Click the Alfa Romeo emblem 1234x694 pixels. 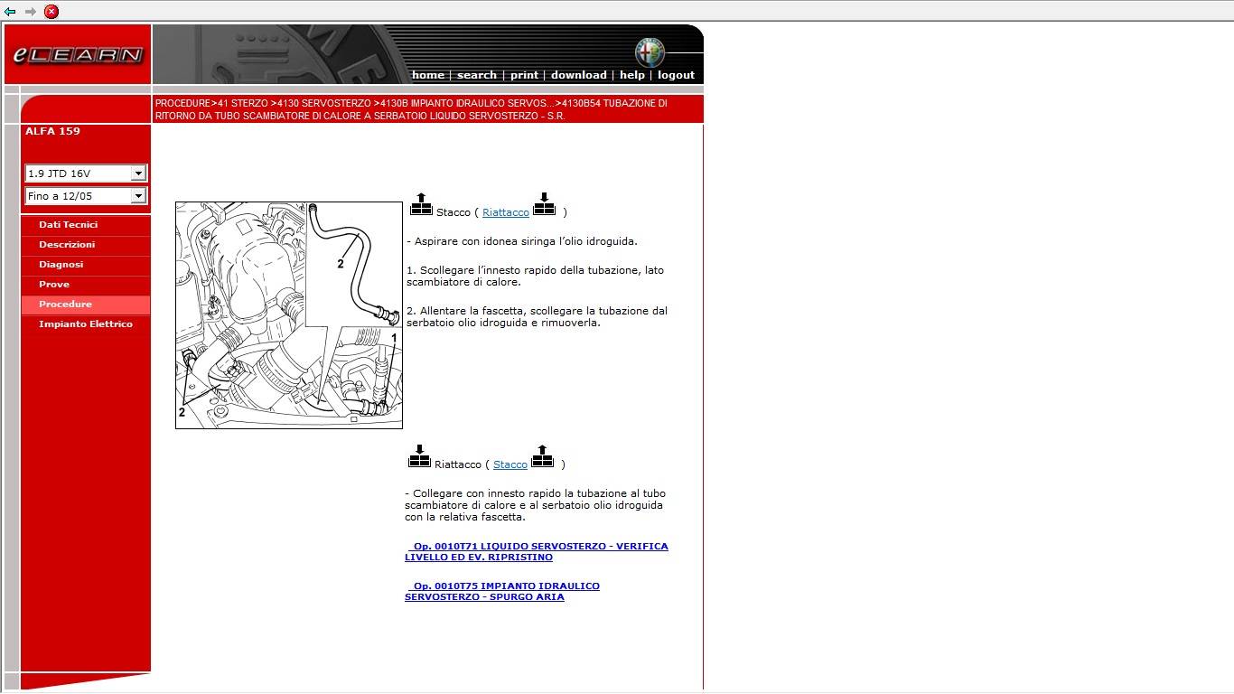pyautogui.click(x=649, y=52)
